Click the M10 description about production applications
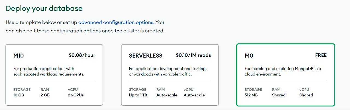Viewport: 350px width, 110px height. coord(49,71)
